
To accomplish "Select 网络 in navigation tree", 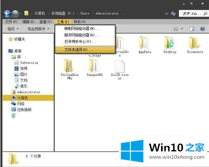I will [x=21, y=104].
